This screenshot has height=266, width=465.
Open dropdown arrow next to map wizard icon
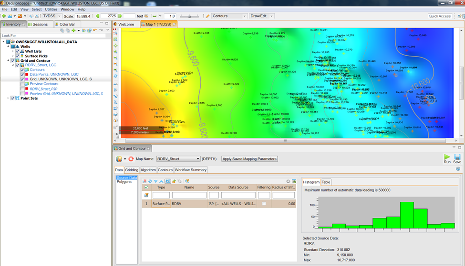pos(125,159)
